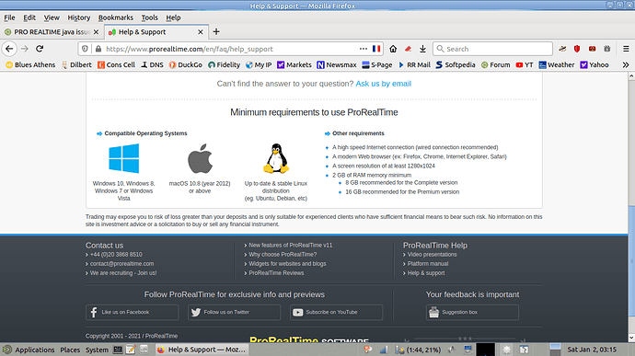Open the YT YouTube bookmark
The width and height of the screenshot is (635, 356).
pos(525,64)
